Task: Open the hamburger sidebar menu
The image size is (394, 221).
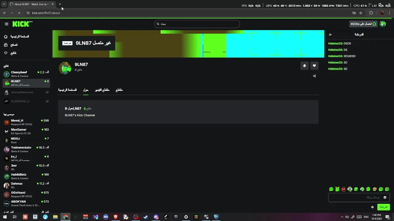Action: [x=6, y=24]
